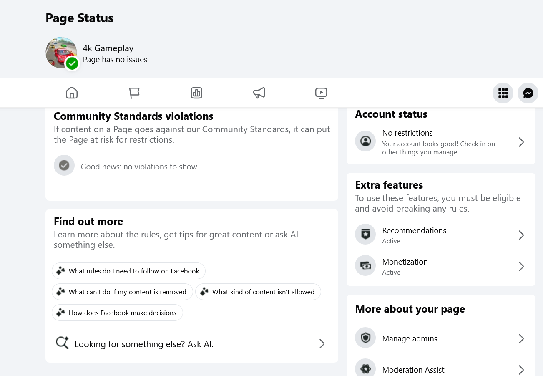This screenshot has height=376, width=543.
Task: Click the magnifier Ask AI icon
Action: click(62, 343)
